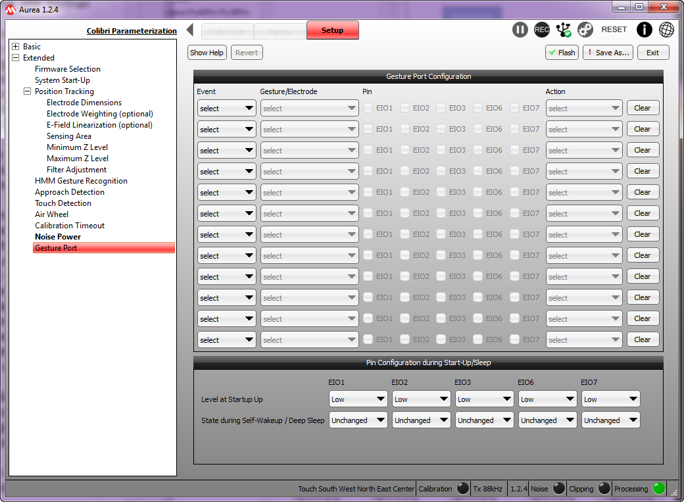684x502 pixels.
Task: Check the EIO3 box in the second row
Action: [441, 129]
